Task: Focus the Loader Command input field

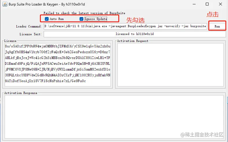Action: 125,26
